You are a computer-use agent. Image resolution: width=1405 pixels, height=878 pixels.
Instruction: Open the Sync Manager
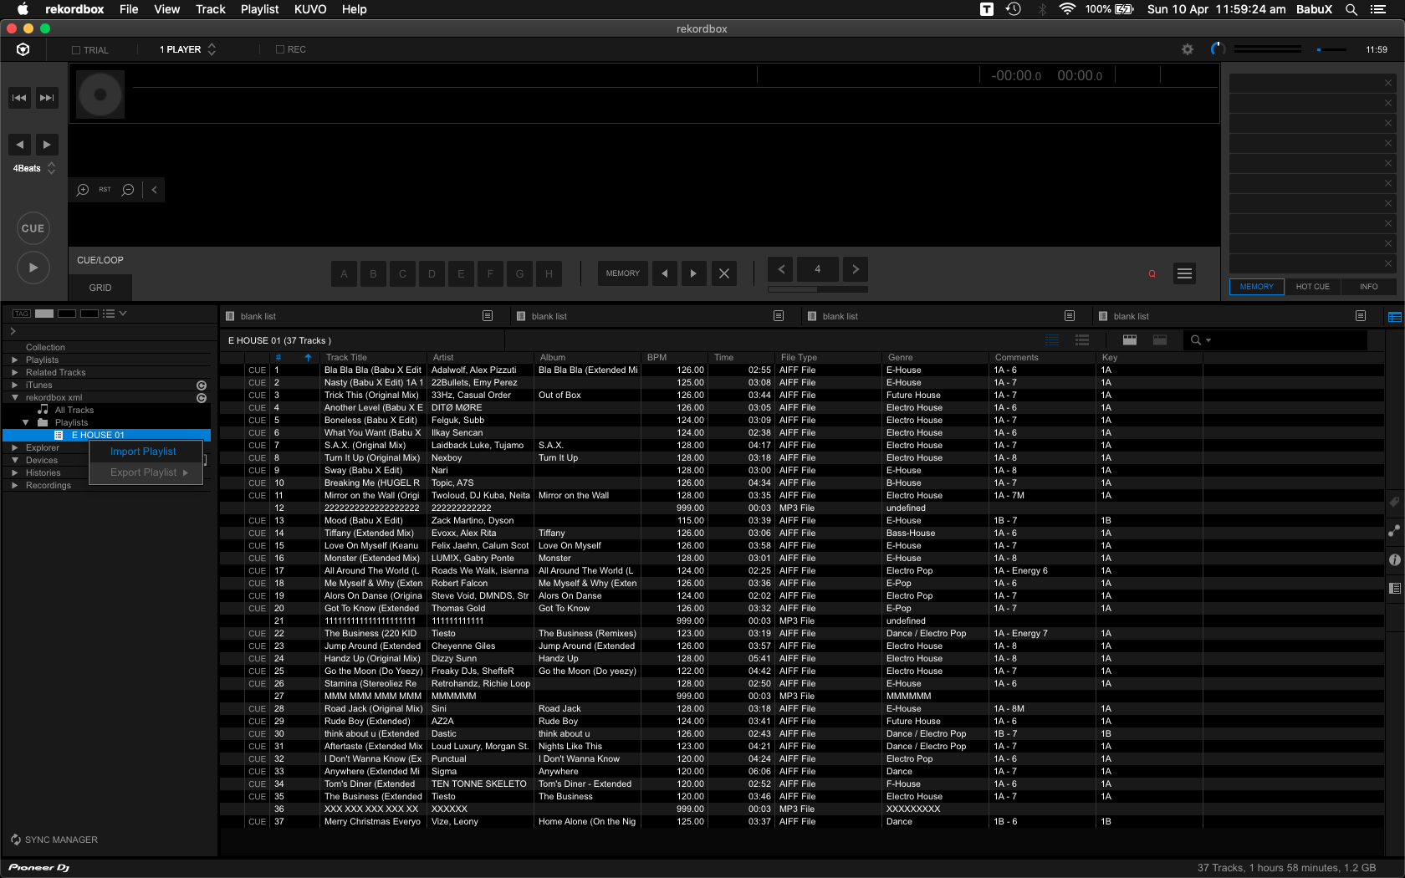click(54, 840)
